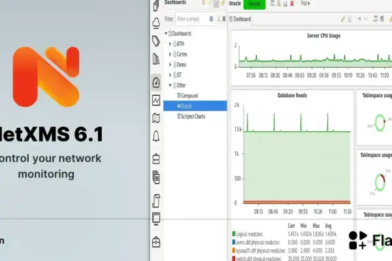Click the Avg column header in legend

point(328,226)
